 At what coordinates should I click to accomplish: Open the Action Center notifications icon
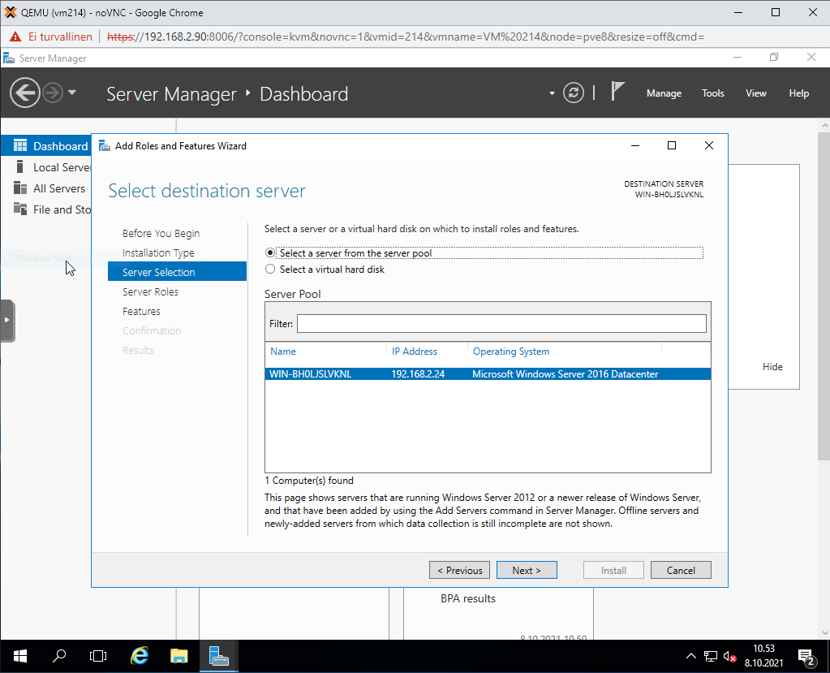[x=806, y=657]
